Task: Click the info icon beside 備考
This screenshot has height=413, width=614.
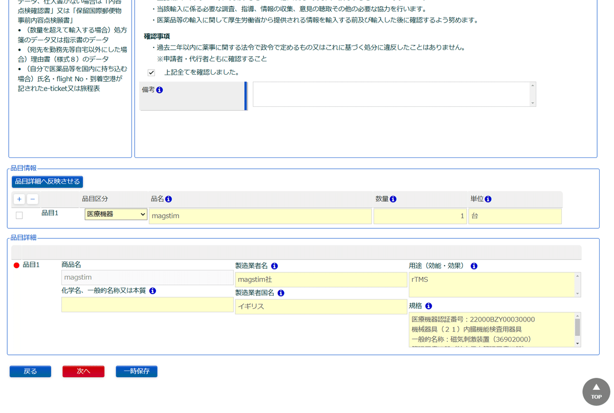Action: (160, 90)
